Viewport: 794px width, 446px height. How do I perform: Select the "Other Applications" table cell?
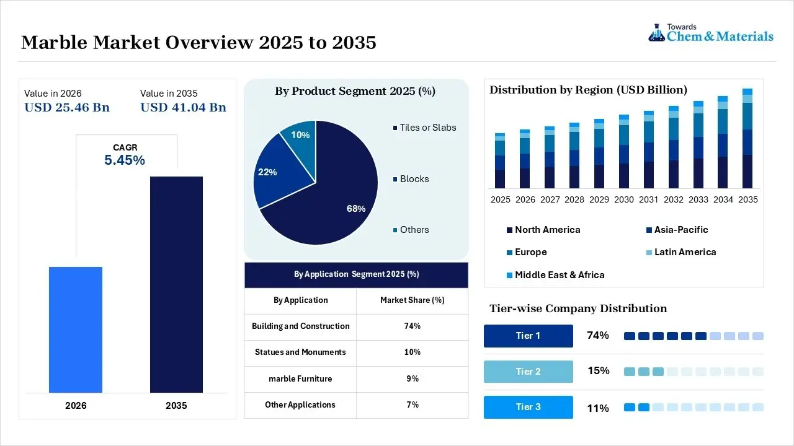[x=301, y=405]
